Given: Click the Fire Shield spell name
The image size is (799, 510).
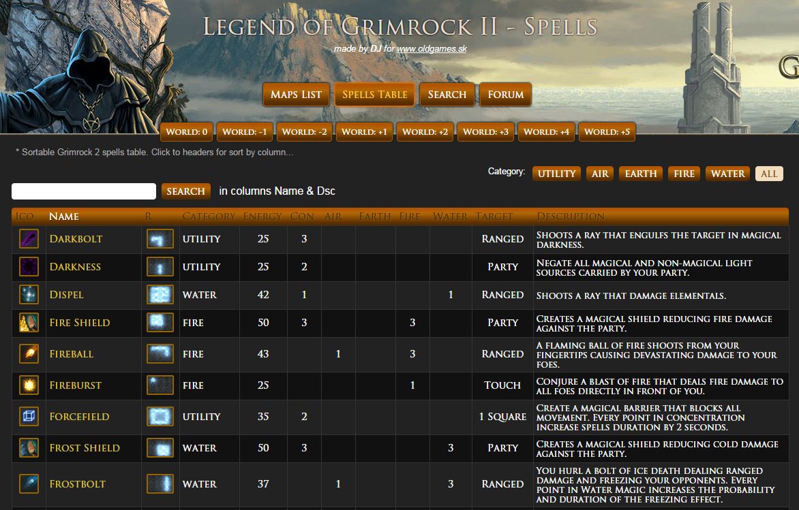Looking at the screenshot, I should coord(80,323).
